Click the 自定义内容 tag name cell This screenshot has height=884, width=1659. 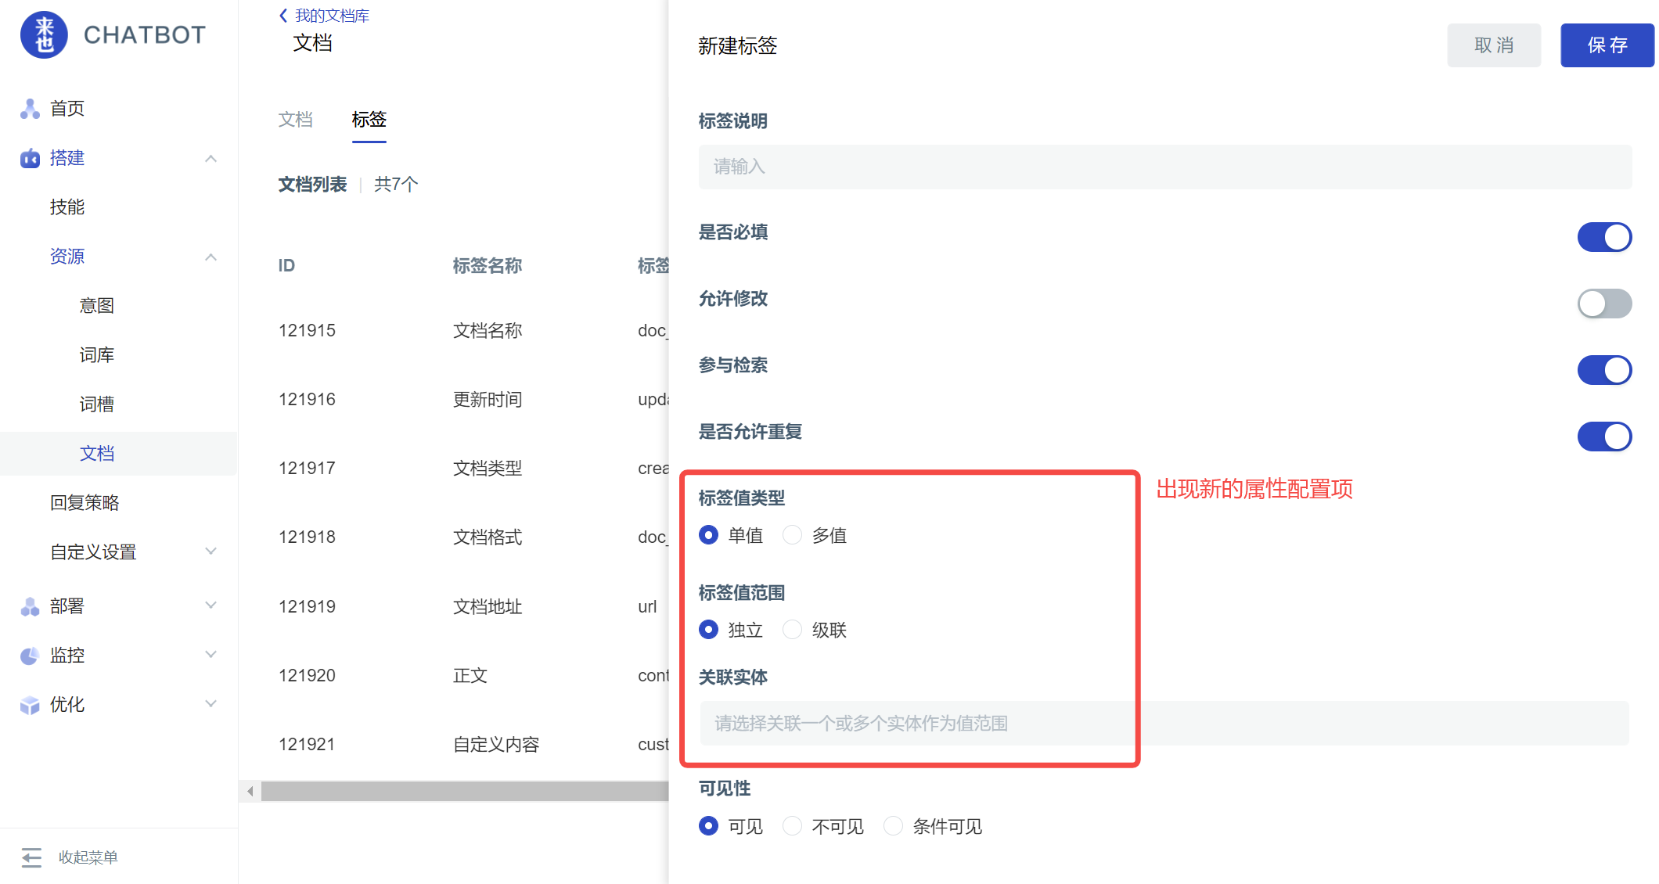496,745
